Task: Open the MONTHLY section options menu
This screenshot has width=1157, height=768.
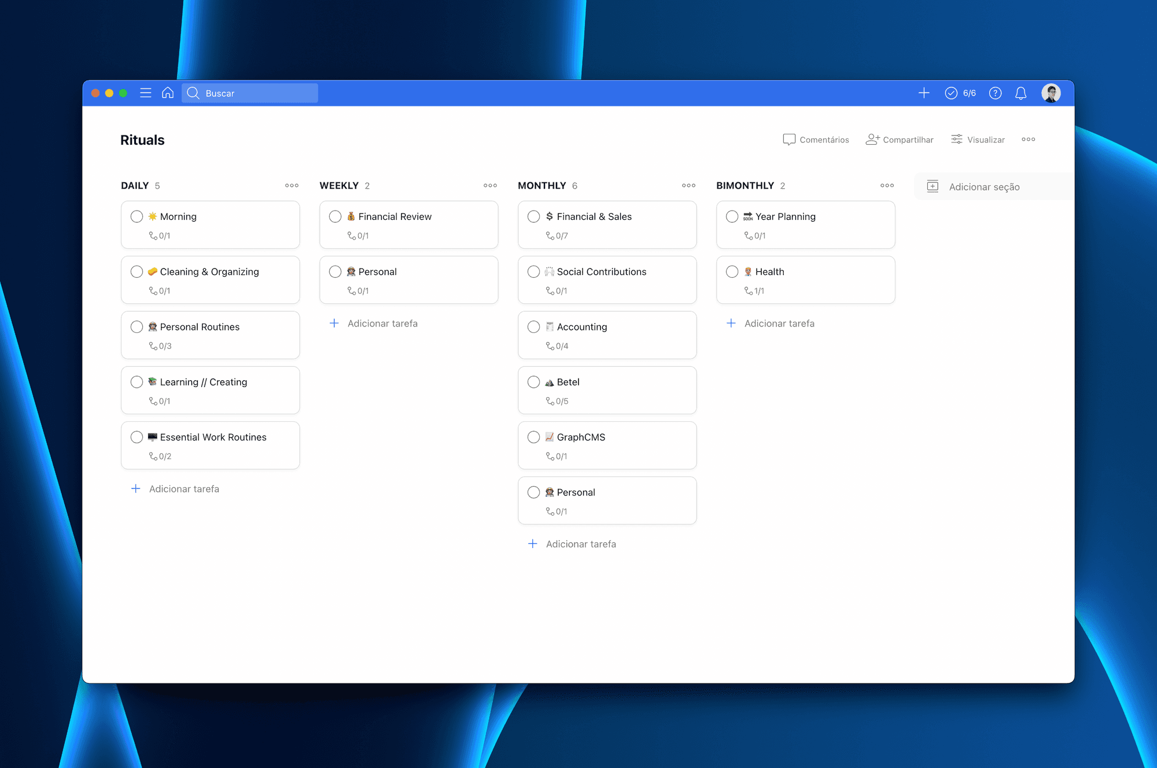Action: (x=688, y=185)
